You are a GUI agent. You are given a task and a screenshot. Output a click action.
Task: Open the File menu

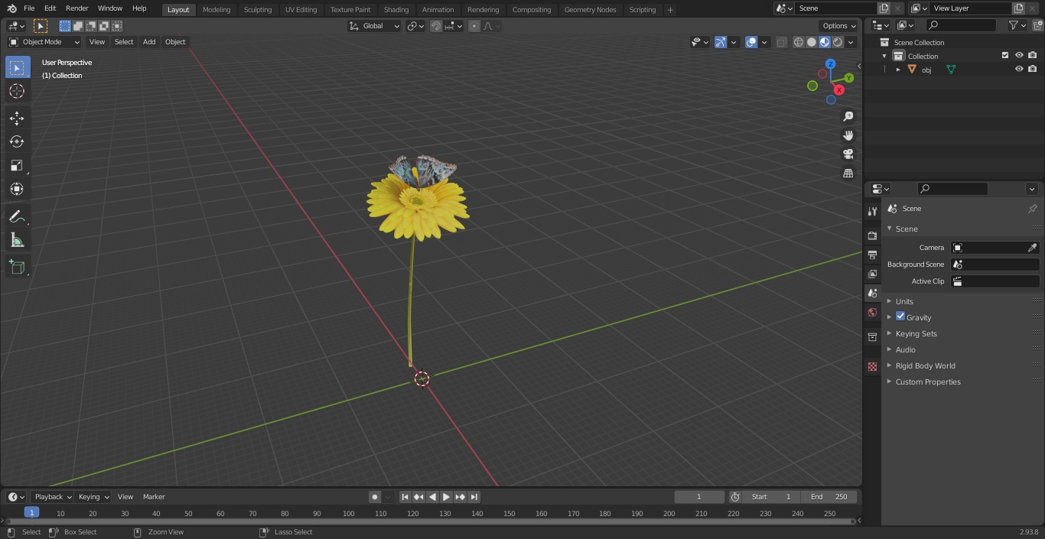tap(29, 8)
